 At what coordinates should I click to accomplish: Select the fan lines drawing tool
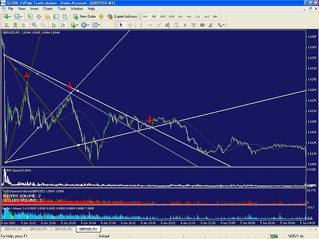pyautogui.click(x=211, y=25)
